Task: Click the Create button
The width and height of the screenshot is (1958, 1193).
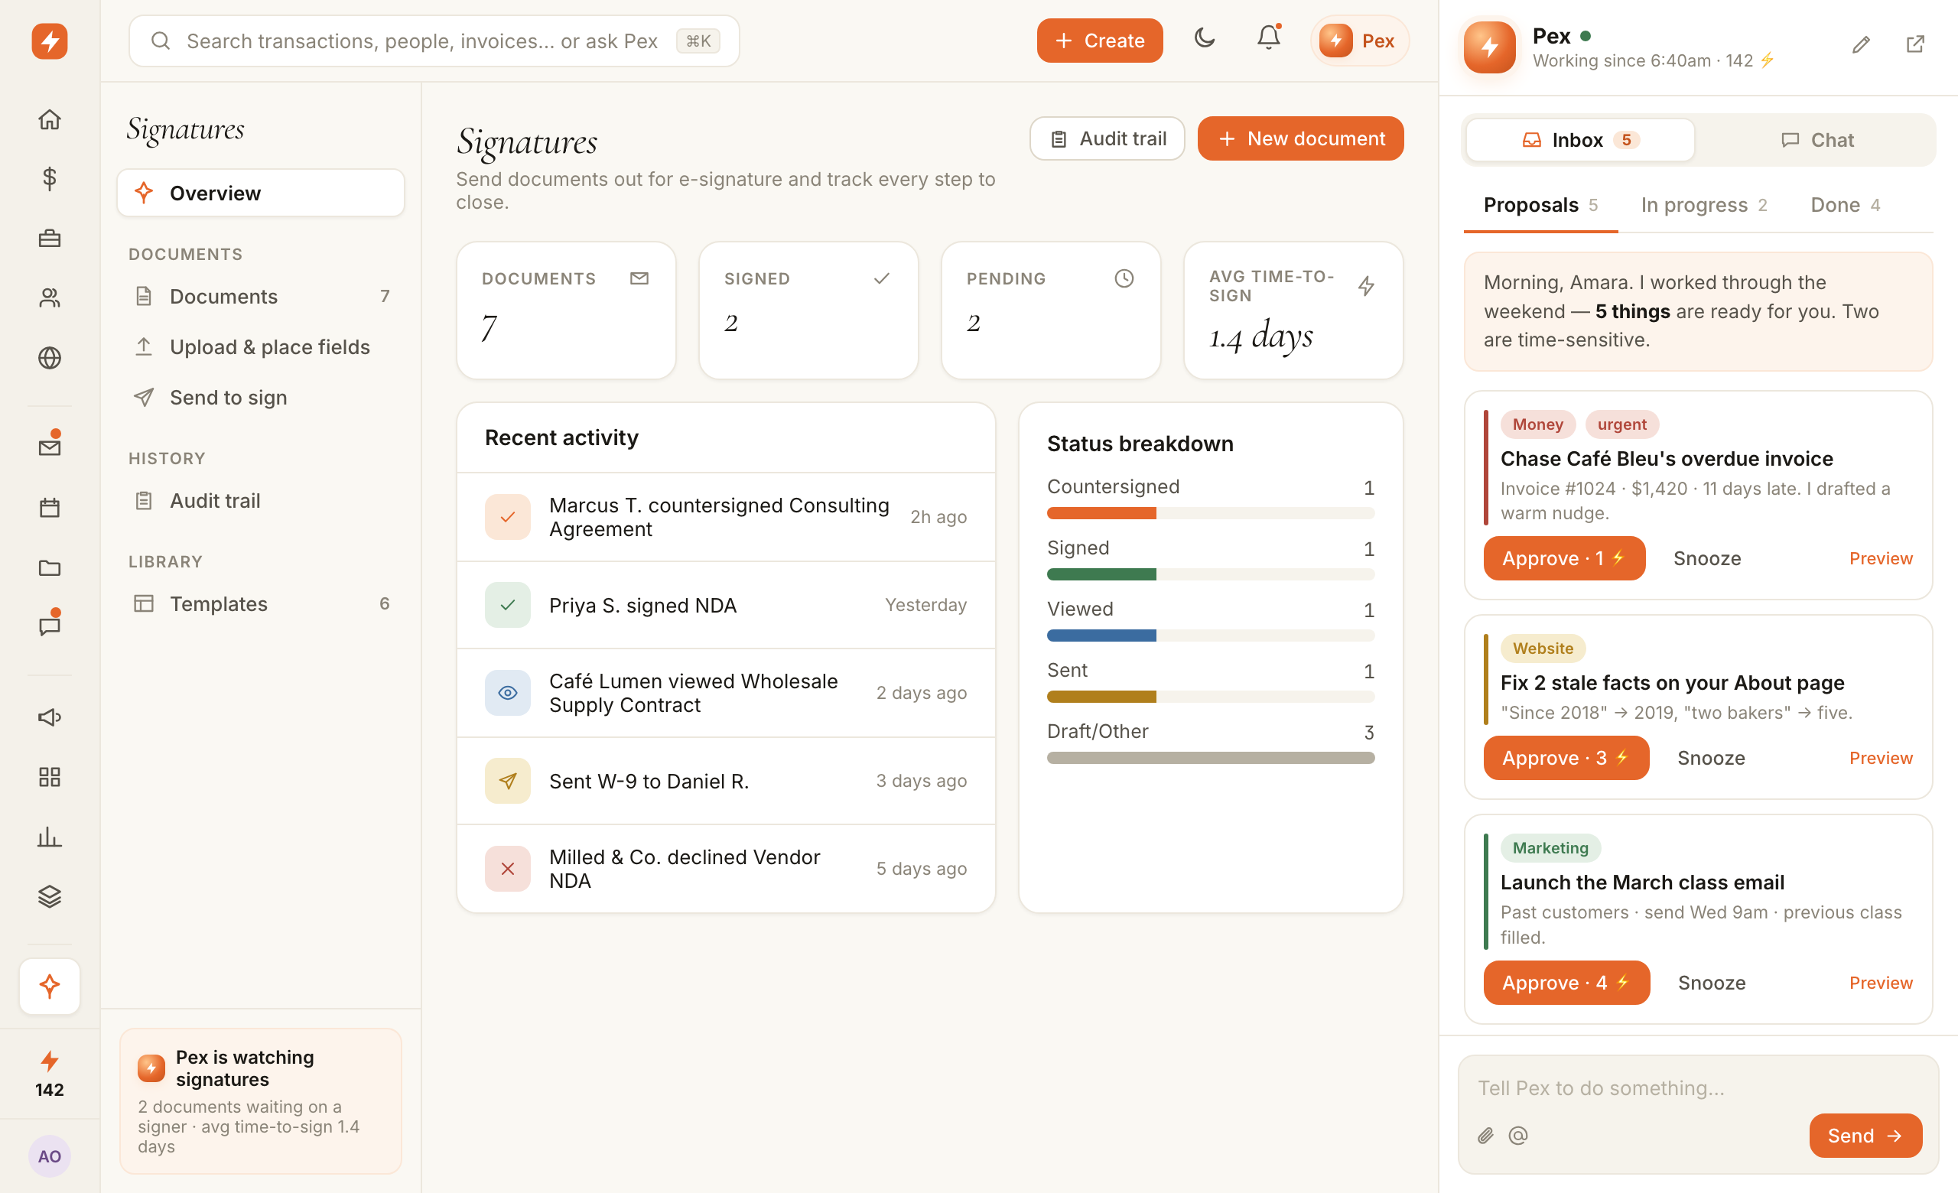Action: 1100,41
